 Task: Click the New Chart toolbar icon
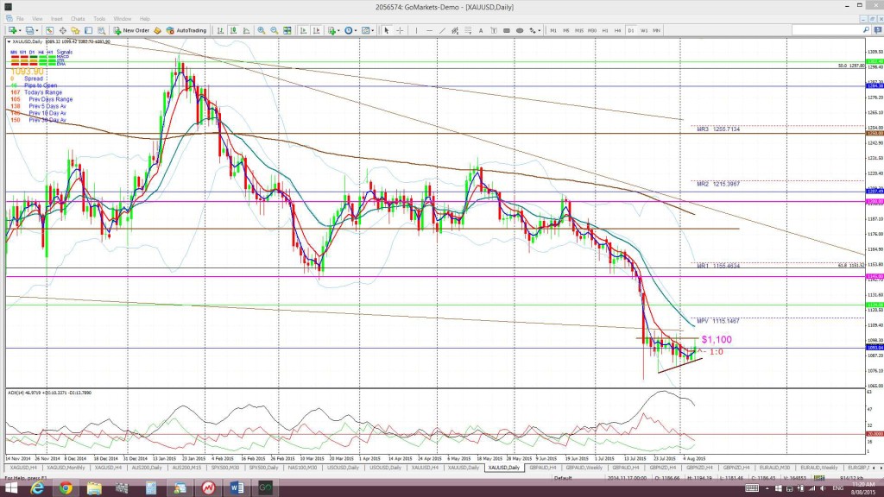click(11, 30)
